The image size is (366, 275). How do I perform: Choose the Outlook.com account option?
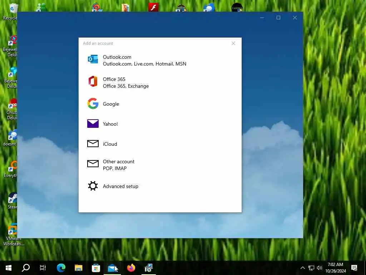(160, 60)
